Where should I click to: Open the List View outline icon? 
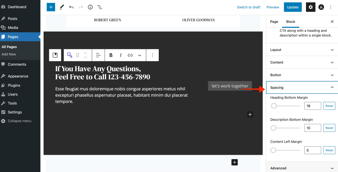(100, 7)
